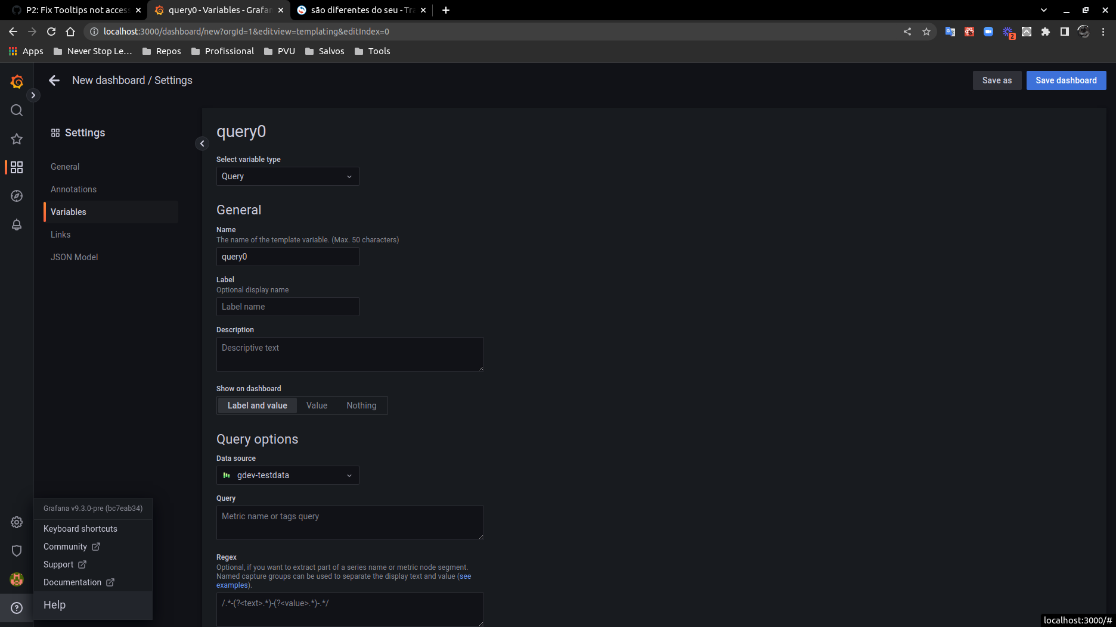Keep 'Label and value' display option selected
This screenshot has width=1116, height=627.
(x=257, y=405)
